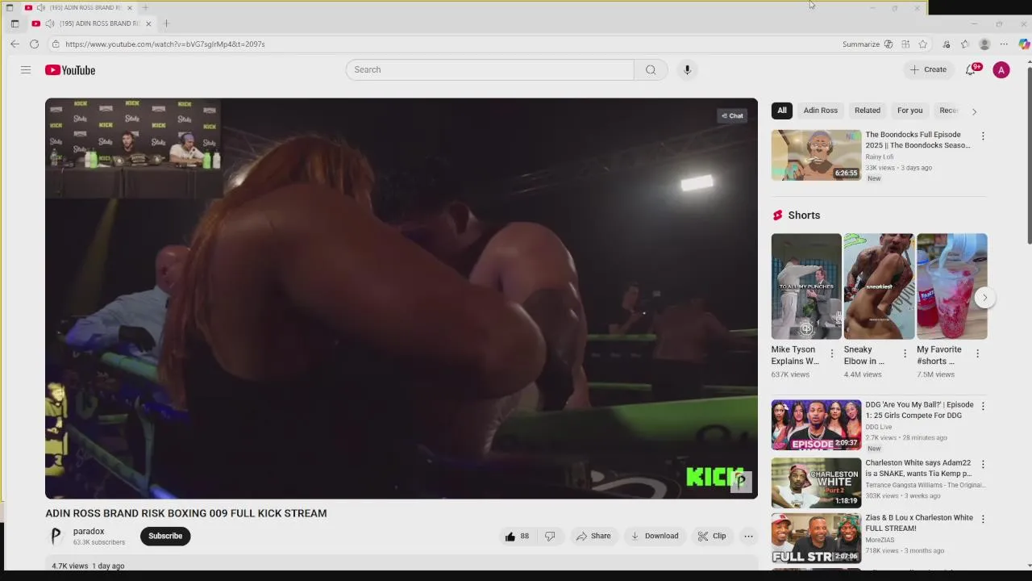
Task: Select the For you filter chip
Action: click(x=909, y=111)
